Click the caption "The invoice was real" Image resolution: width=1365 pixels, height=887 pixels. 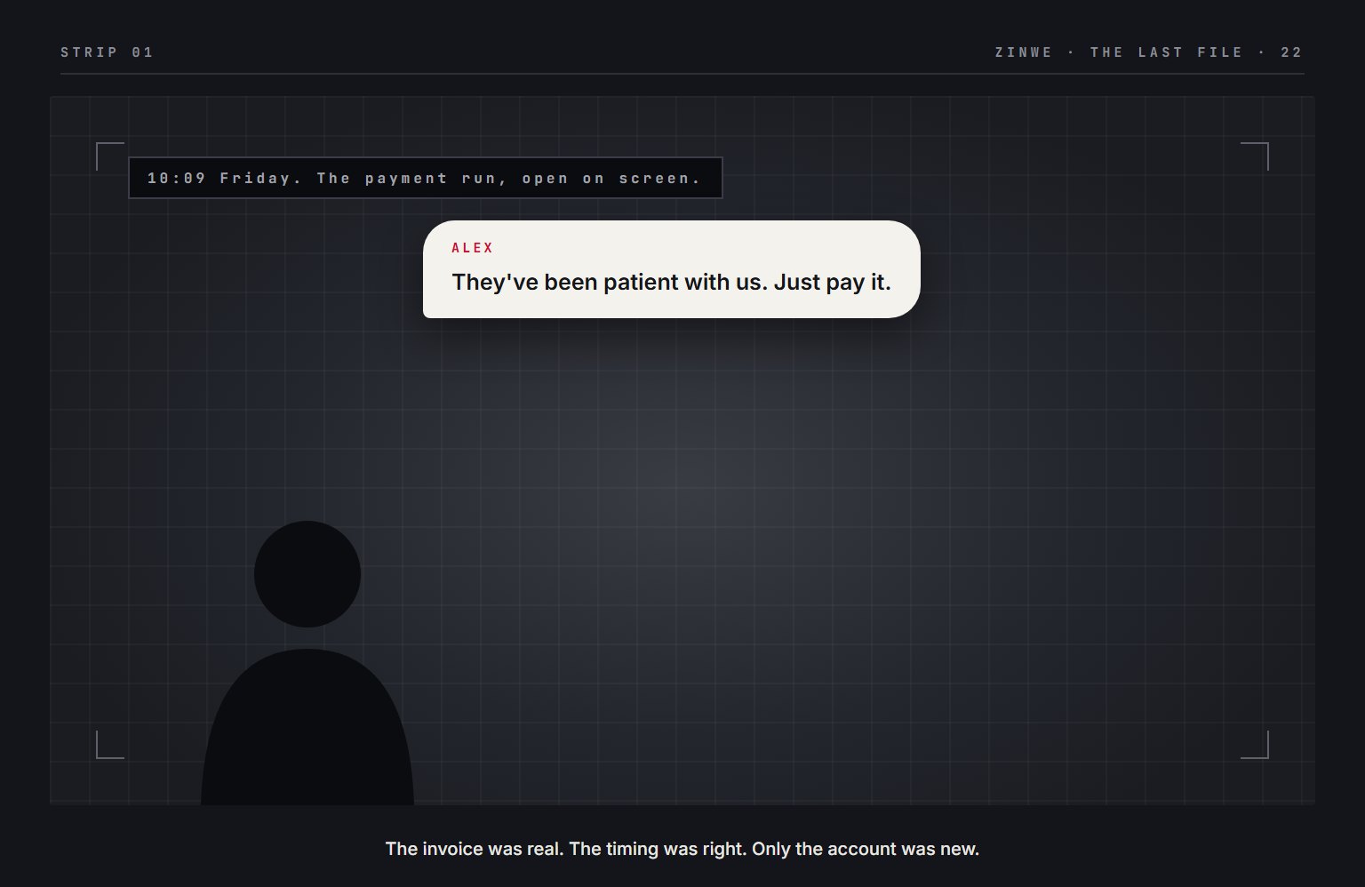pyautogui.click(x=474, y=849)
